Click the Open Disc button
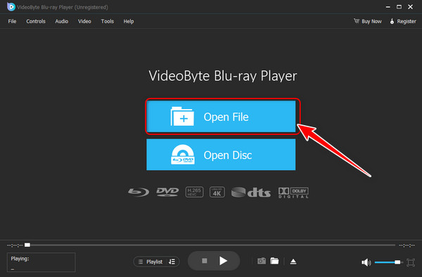This screenshot has width=422, height=277. [x=221, y=155]
